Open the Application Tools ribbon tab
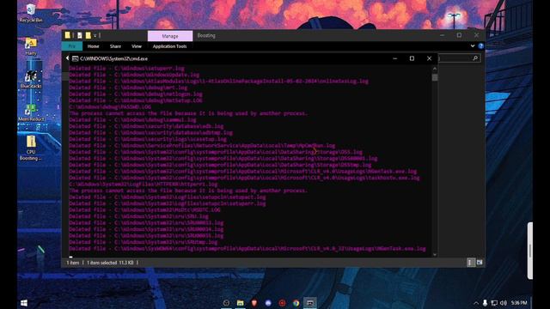Screen dimensions: 550x309 pyautogui.click(x=170, y=46)
